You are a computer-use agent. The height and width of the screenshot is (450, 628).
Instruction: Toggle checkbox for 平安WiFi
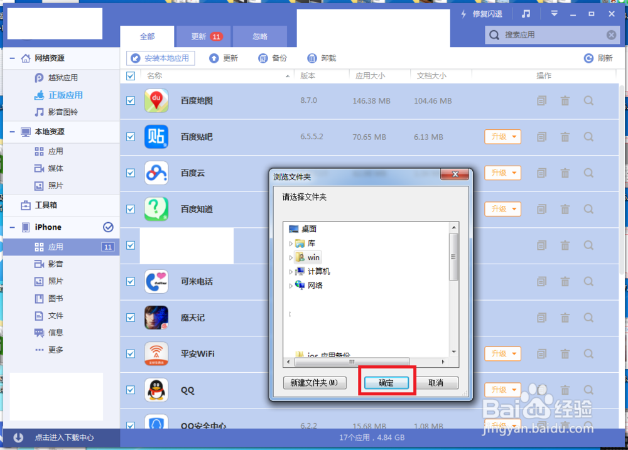pos(131,354)
